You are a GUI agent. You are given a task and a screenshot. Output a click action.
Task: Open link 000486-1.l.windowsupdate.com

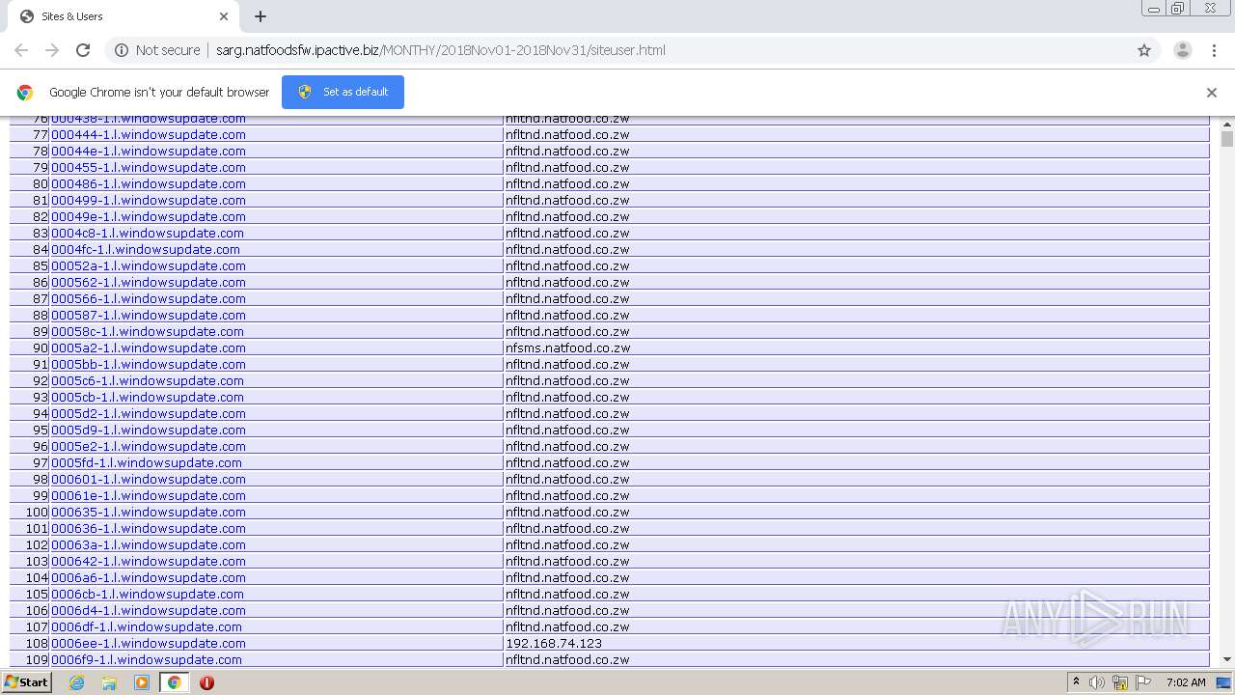[x=149, y=183]
